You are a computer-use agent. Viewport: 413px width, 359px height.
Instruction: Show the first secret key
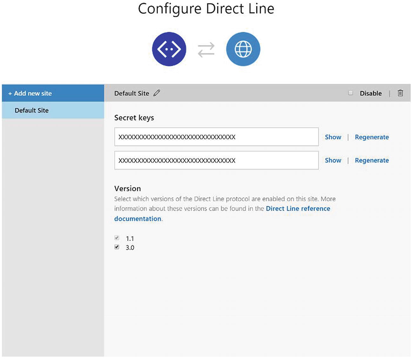[x=333, y=137]
